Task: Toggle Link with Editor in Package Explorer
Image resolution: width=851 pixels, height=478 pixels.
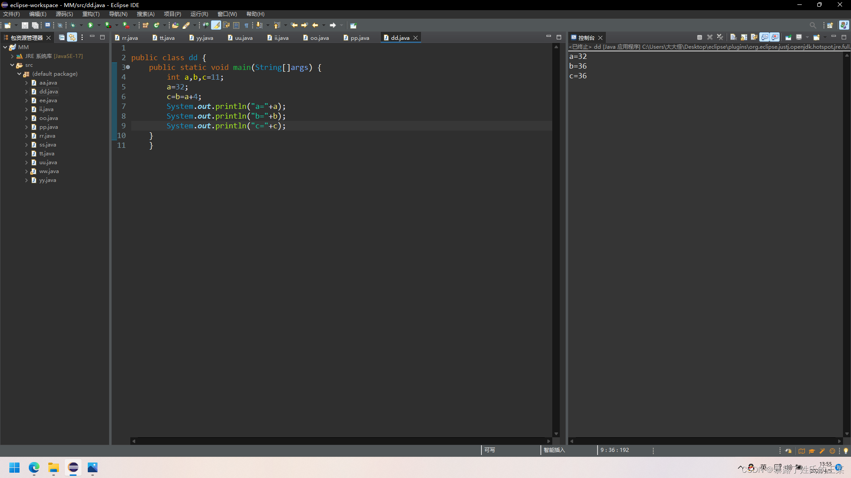Action: 72,38
